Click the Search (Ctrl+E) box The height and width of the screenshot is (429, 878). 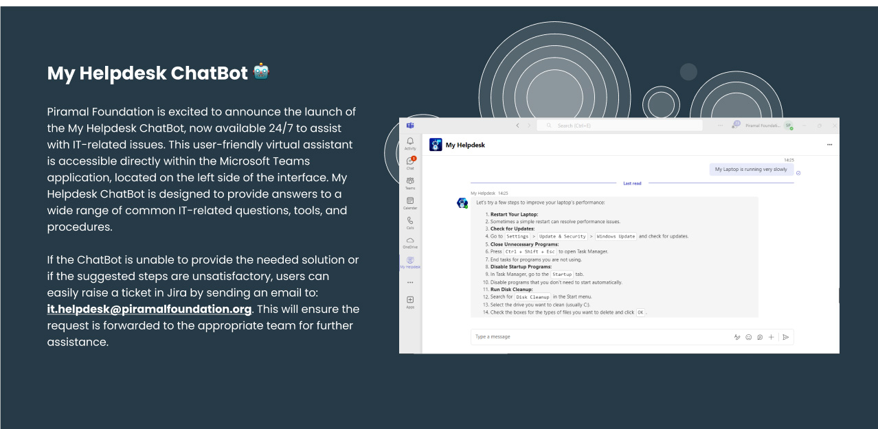click(620, 126)
